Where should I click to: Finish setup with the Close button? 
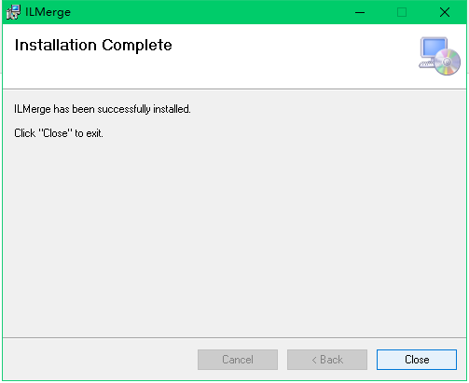tap(417, 360)
